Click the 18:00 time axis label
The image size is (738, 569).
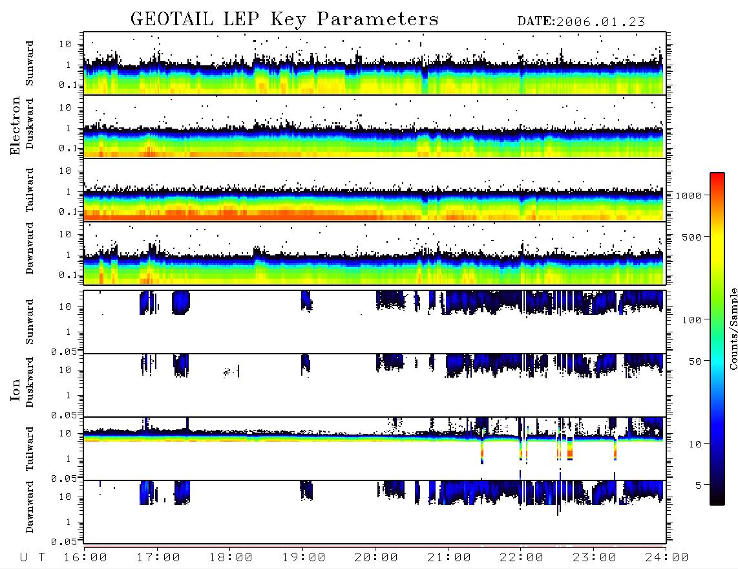pos(231,557)
